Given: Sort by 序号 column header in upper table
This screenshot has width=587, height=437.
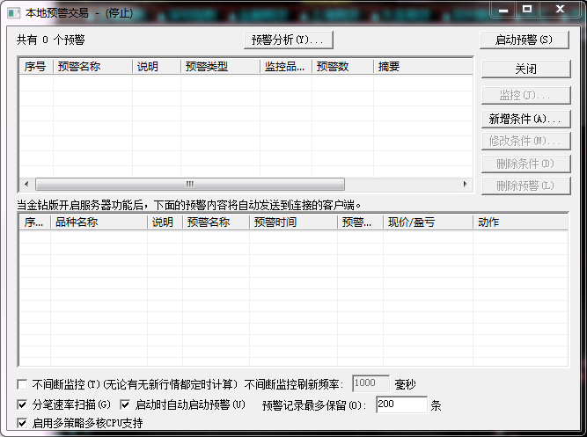Looking at the screenshot, I should (x=36, y=67).
